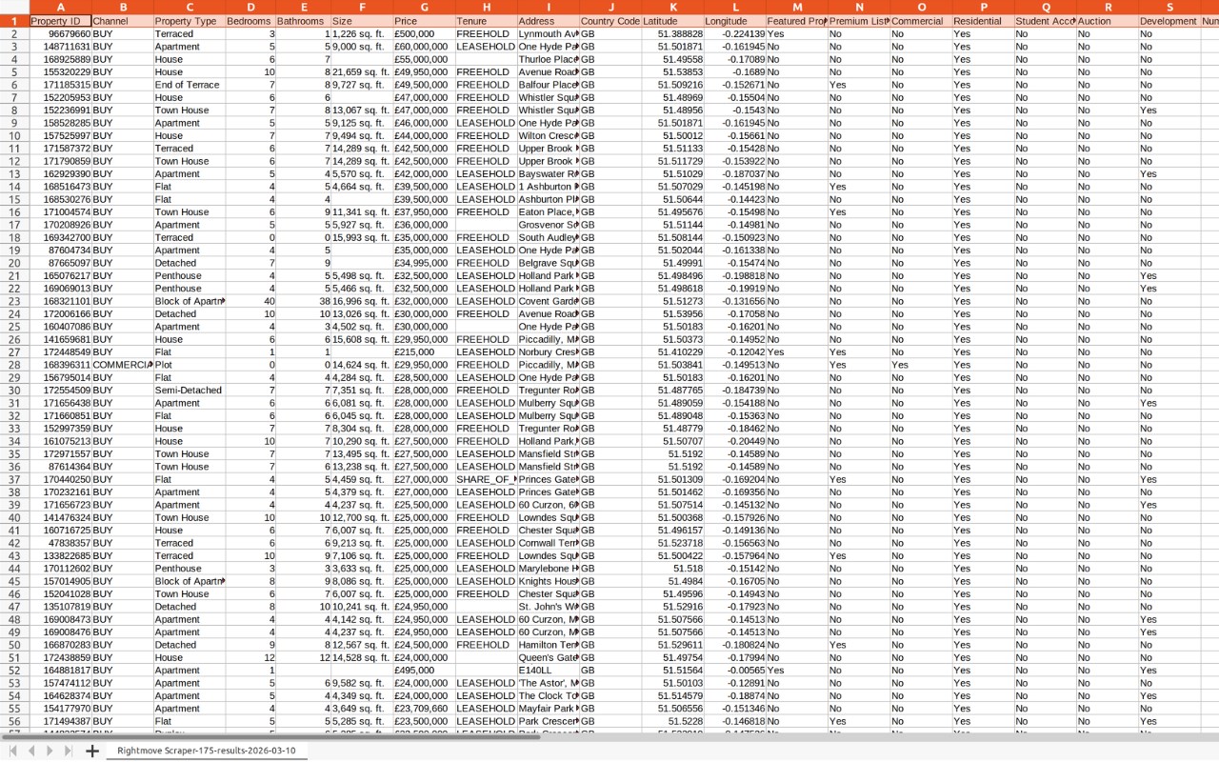The image size is (1219, 762).
Task: Click the 'Auction' header cell
Action: pyautogui.click(x=1108, y=21)
